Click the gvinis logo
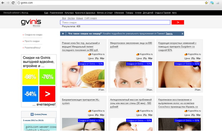Screen dimensions: 222x131 (31, 22)
